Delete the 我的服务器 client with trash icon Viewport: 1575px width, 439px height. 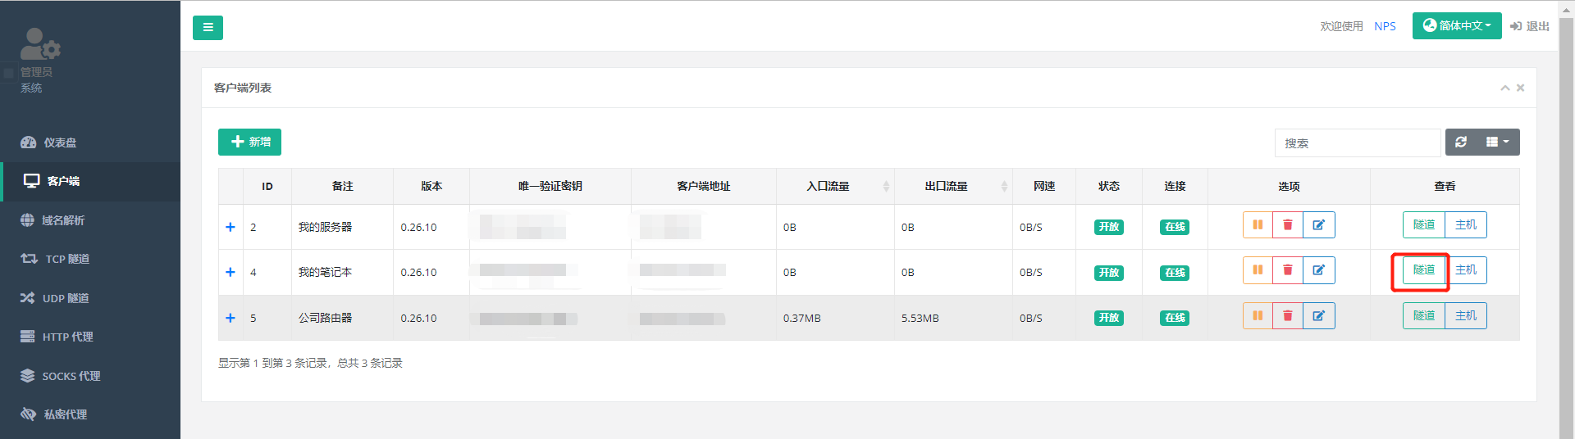(x=1287, y=225)
